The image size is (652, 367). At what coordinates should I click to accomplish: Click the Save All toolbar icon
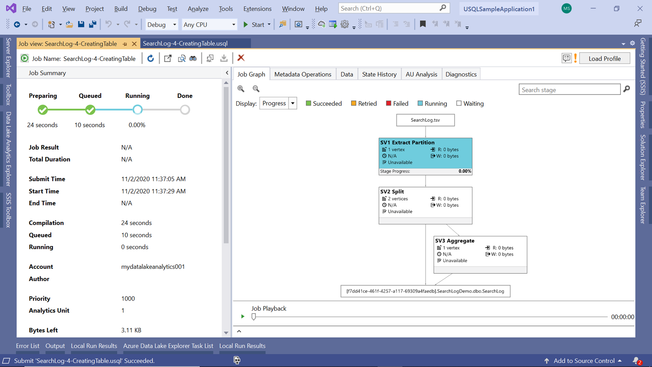[x=93, y=24]
